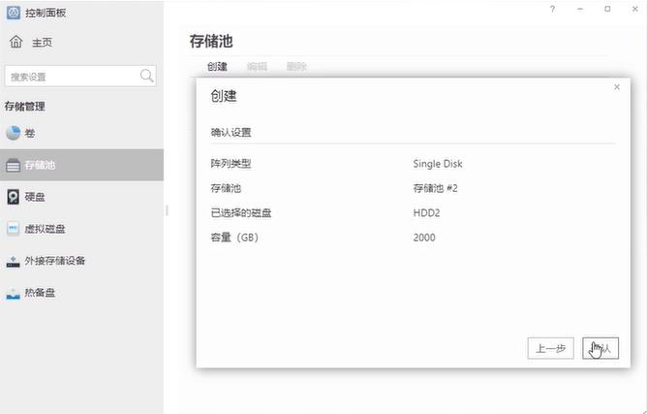Click the help question mark icon
Image resolution: width=647 pixels, height=414 pixels.
[x=553, y=9]
